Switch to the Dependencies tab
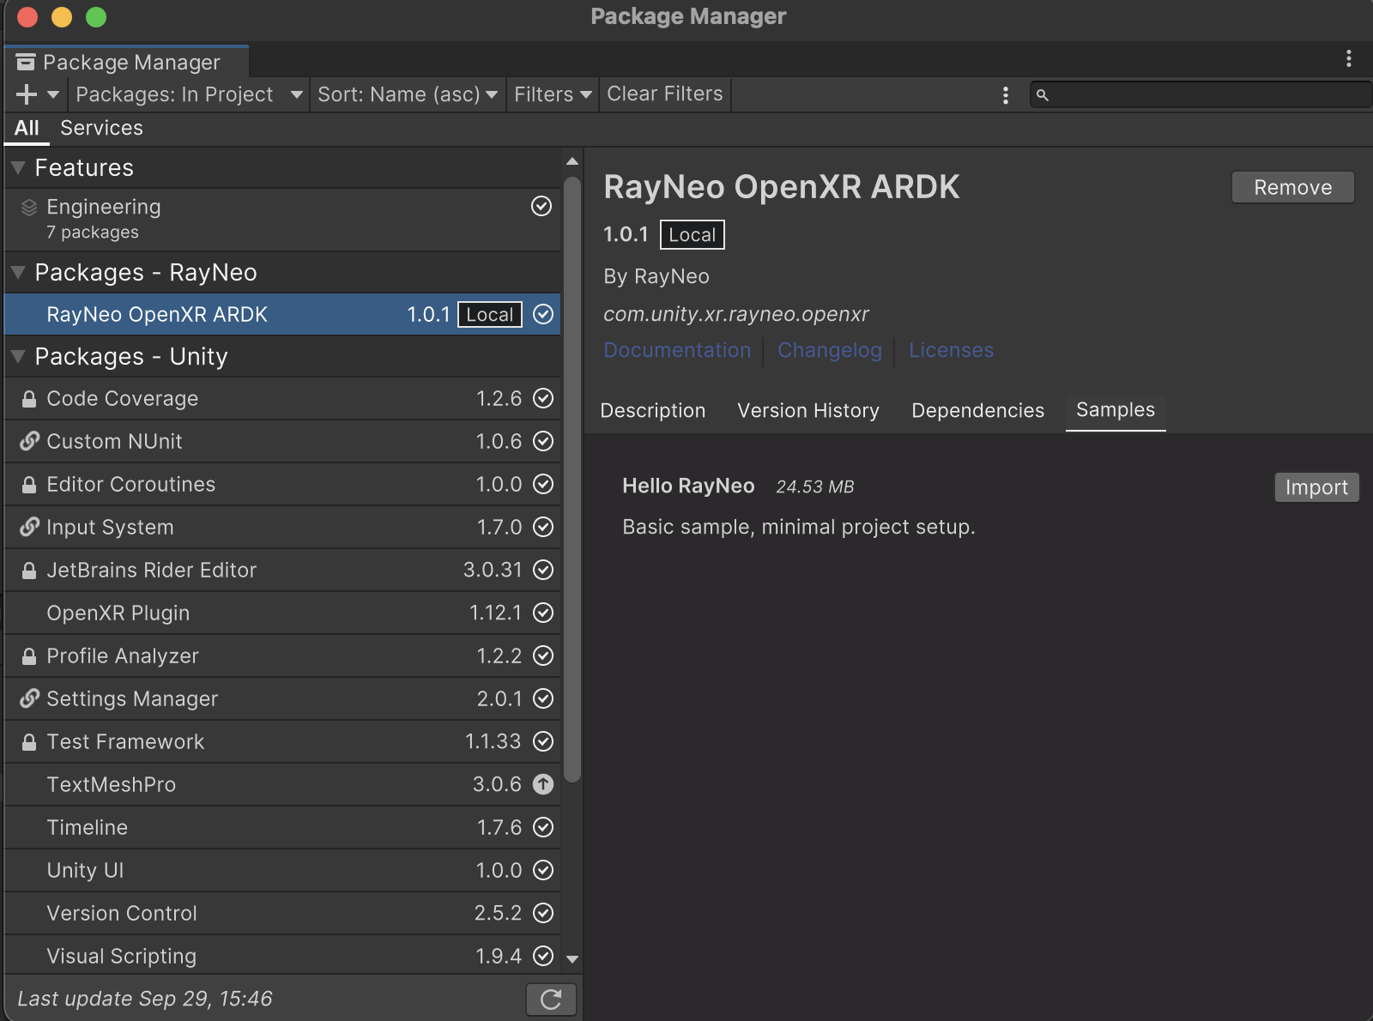The image size is (1373, 1021). pyautogui.click(x=977, y=411)
